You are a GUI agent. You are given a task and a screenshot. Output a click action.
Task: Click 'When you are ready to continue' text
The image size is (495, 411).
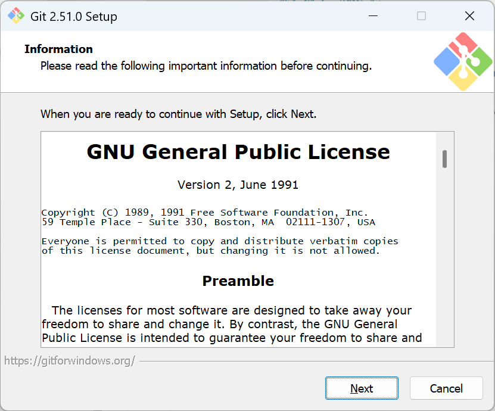click(178, 114)
